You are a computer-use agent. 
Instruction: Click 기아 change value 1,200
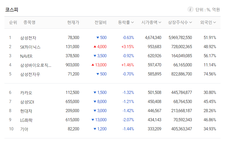(x=102, y=129)
